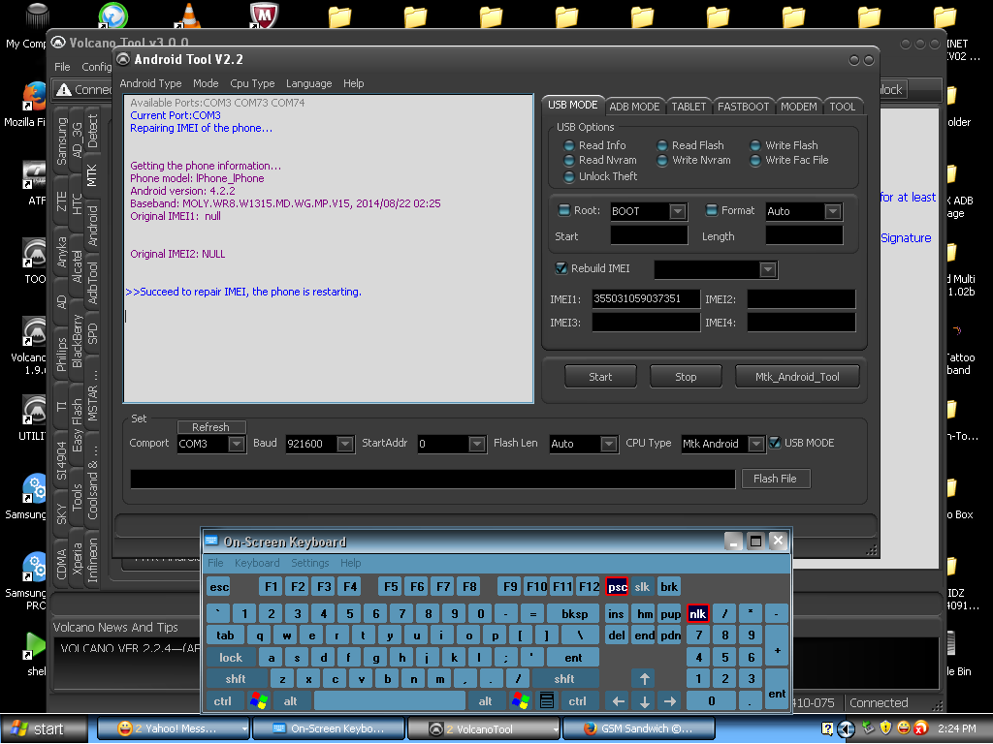The image size is (993, 744).
Task: Switch to VolcanoTool taskbar item
Action: [x=484, y=728]
